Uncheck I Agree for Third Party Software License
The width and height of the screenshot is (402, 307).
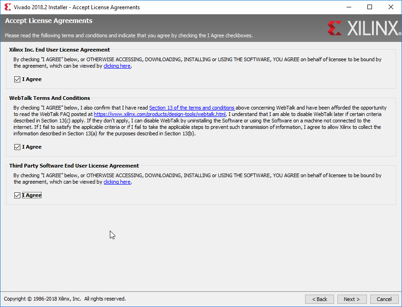[17, 195]
